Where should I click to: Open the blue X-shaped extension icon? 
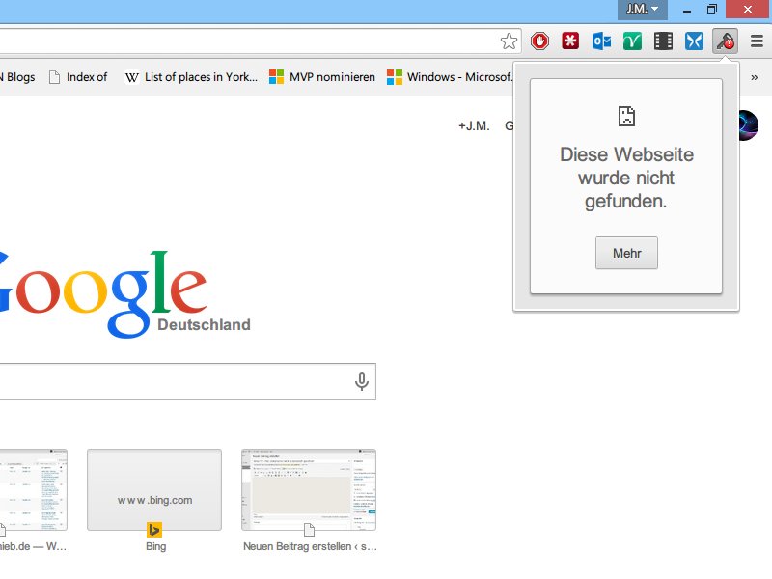pos(694,41)
